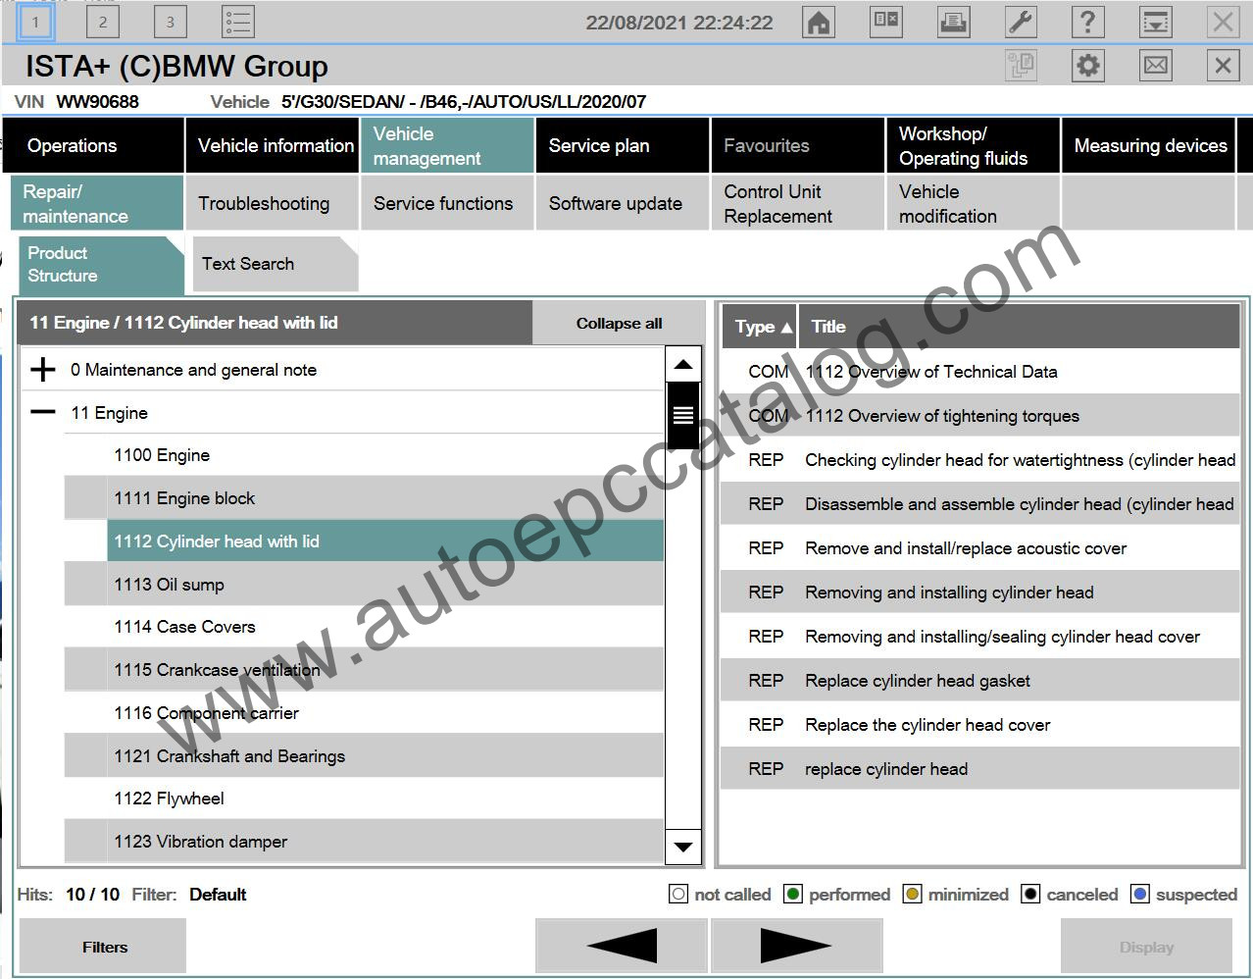Select the Vehicle management tab
The height and width of the screenshot is (979, 1253).
447,145
